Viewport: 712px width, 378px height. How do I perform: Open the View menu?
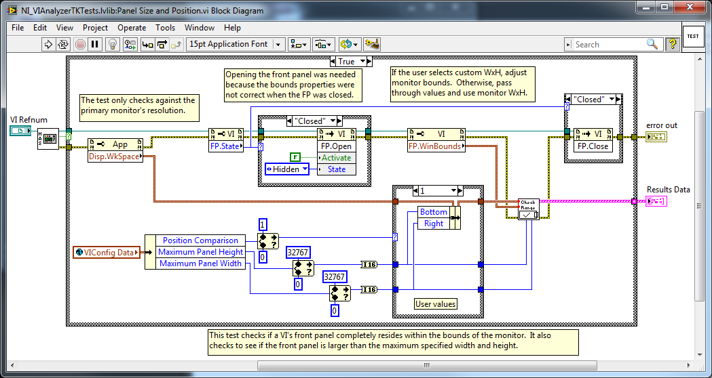65,28
